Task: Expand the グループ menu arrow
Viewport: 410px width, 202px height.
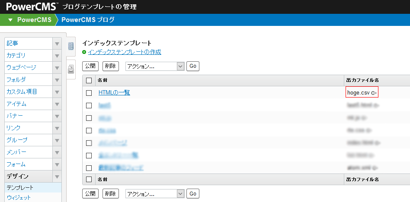Action: click(x=57, y=140)
